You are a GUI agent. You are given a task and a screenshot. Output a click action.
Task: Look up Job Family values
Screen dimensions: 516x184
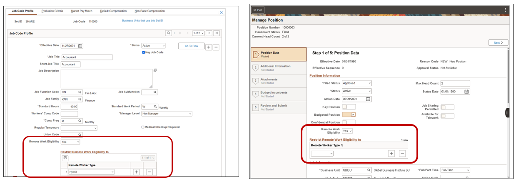(80, 99)
